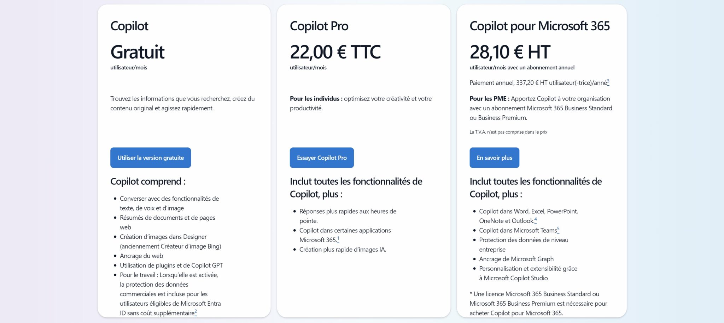Image resolution: width=724 pixels, height=323 pixels.
Task: Select the Gratuit price heading
Action: pyautogui.click(x=138, y=52)
